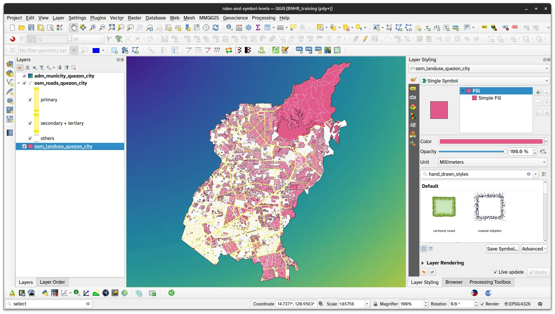Uncheck the primary roads rule checkbox
This screenshot has height=314, width=555.
pos(30,100)
